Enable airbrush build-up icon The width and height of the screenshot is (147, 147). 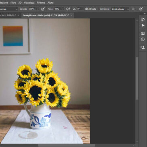[x=68, y=9]
